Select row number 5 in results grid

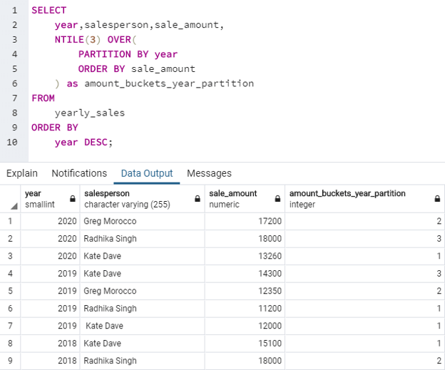[10, 291]
